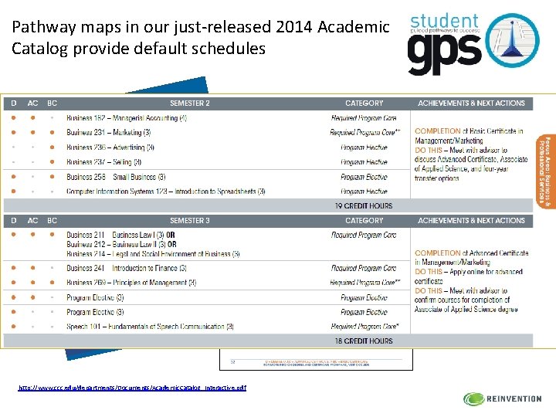Image resolution: width=556 pixels, height=417 pixels.
Task: Click the Student GPS compass logo icon
Action: (x=513, y=40)
